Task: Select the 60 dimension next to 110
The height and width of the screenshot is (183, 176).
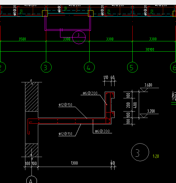Action: point(112,77)
